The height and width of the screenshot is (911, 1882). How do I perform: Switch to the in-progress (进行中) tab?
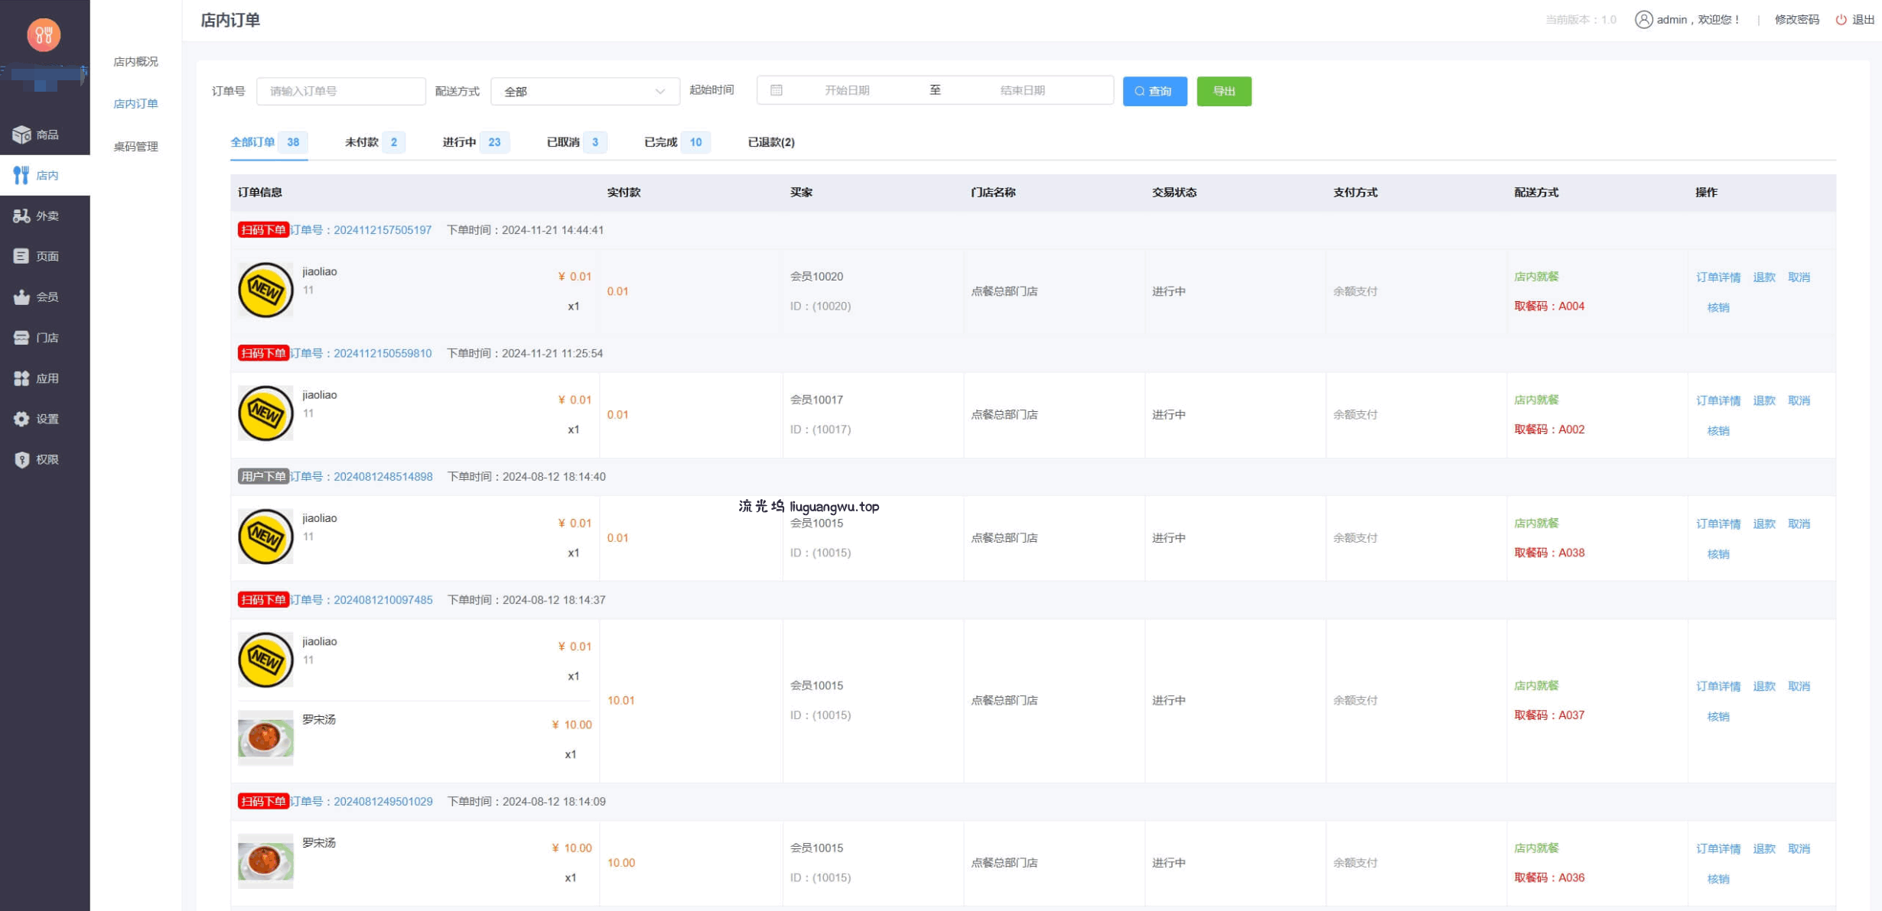coord(459,142)
